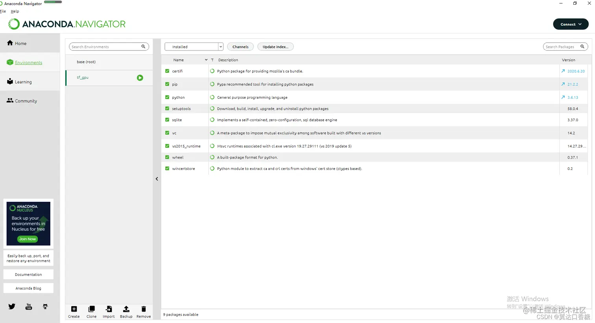Click the python update arrow icon
Viewport: 595px width, 323px height.
563,97
